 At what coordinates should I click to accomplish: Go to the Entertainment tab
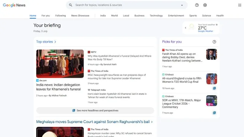click(176, 16)
